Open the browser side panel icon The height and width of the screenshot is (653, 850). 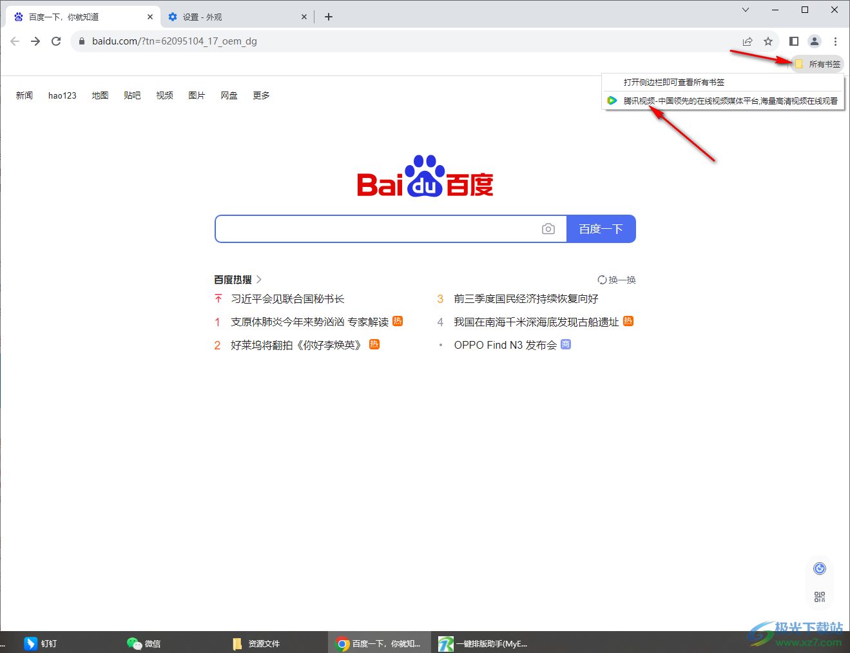794,41
